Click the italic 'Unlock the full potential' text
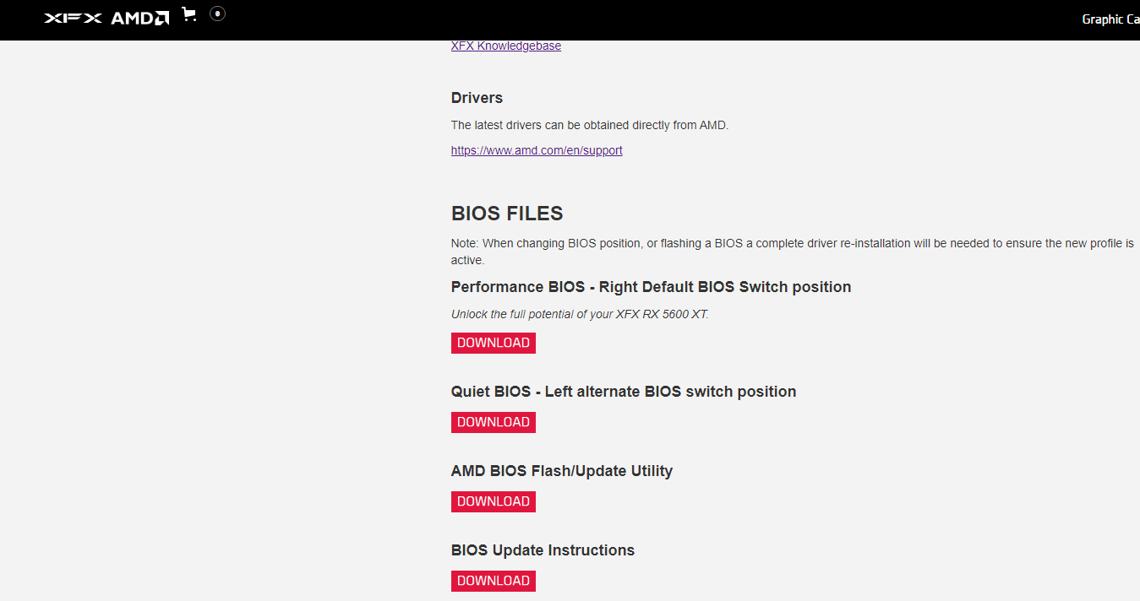This screenshot has width=1140, height=601. [x=580, y=315]
